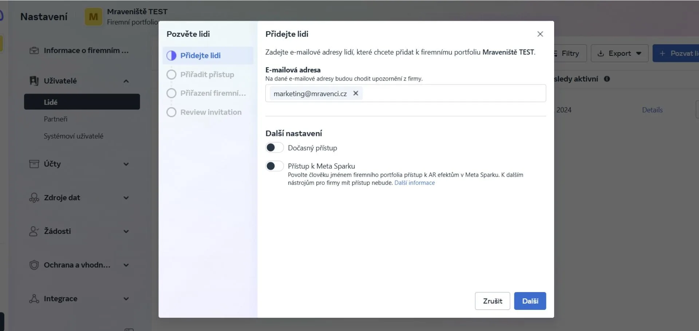The width and height of the screenshot is (699, 331).
Task: Open the Lidé menu item
Action: click(x=82, y=102)
